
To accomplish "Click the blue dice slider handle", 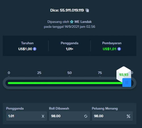I will click(x=127, y=83).
